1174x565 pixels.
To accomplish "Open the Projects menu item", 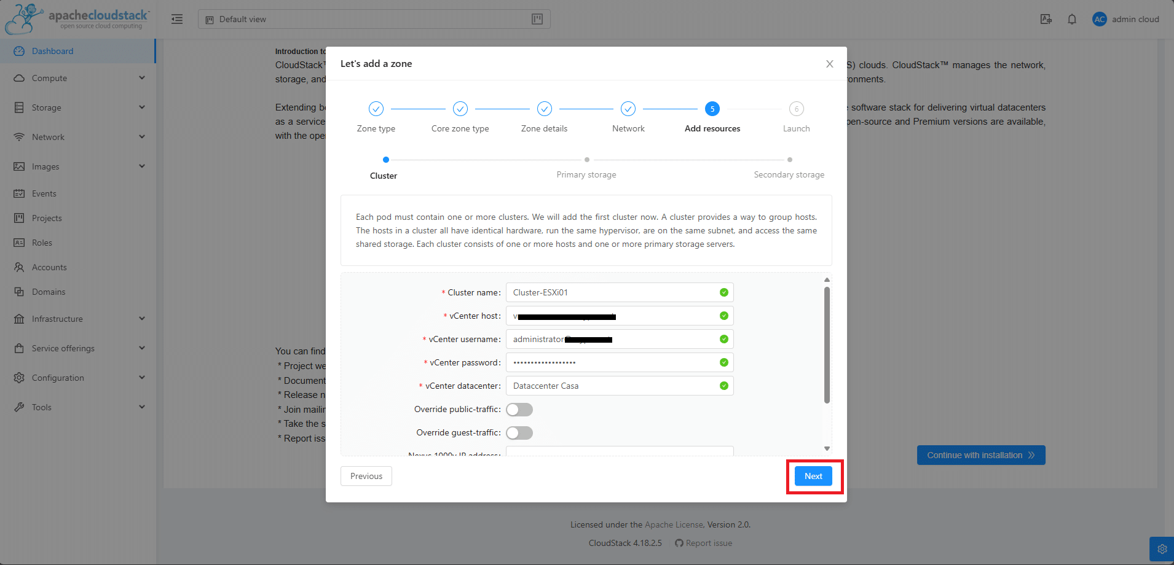I will [x=77, y=218].
